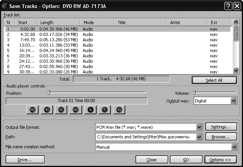Click the Volume slider handle

[x=194, y=92]
